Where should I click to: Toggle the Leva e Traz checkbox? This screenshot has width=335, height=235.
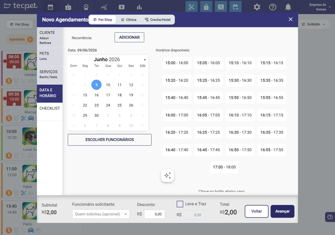pyautogui.click(x=180, y=204)
